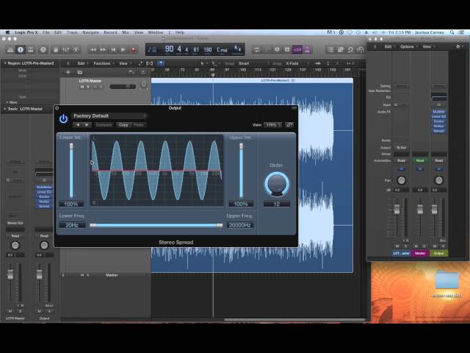Click the Order knob
Screen dimensions: 470x353
point(277,184)
